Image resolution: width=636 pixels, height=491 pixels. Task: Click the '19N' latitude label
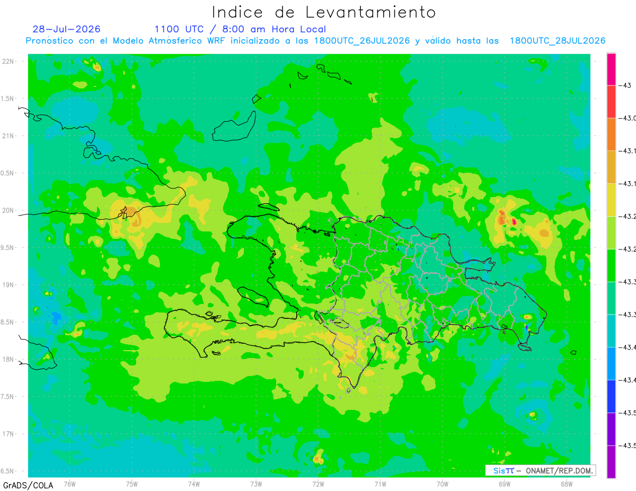coord(8,285)
